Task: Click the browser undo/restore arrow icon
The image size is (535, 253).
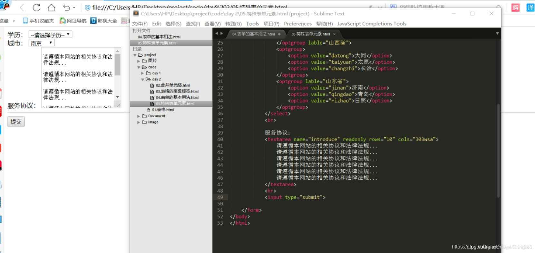Action: (66, 7)
